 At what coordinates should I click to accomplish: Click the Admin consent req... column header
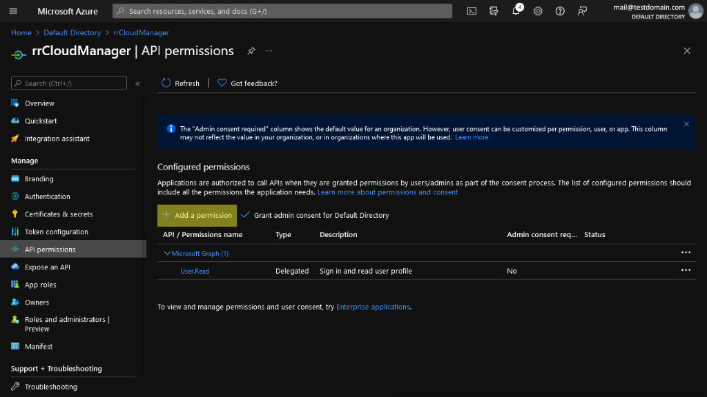(x=541, y=234)
